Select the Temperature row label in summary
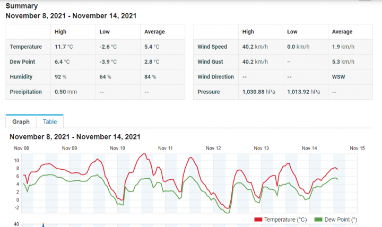 [x=26, y=47]
